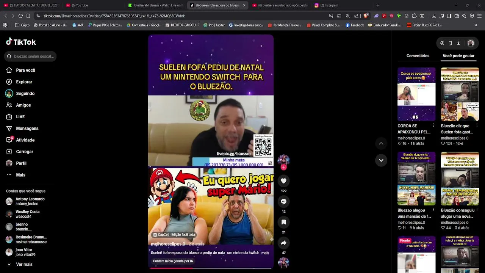The width and height of the screenshot is (485, 273).
Task: Open Bluezao alugou uma mansão thumbnail
Action: tap(416, 179)
